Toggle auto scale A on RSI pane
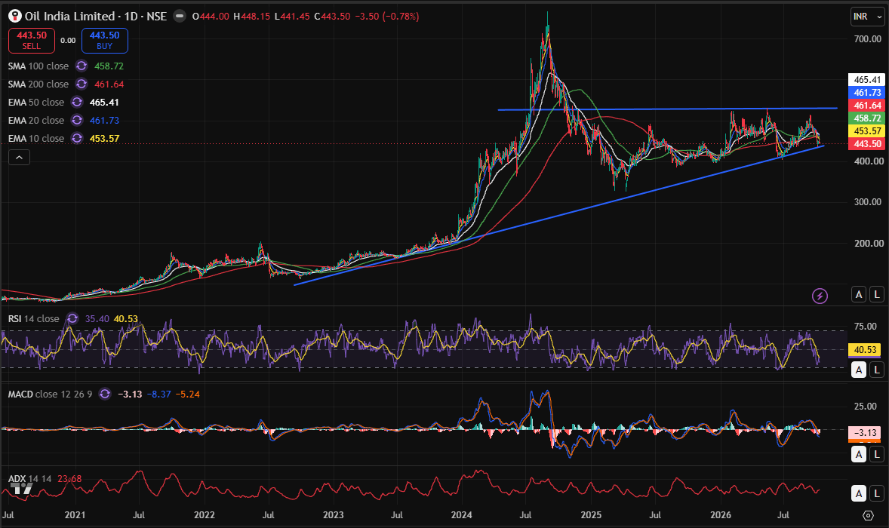Screen dimensions: 889x528 (859, 370)
